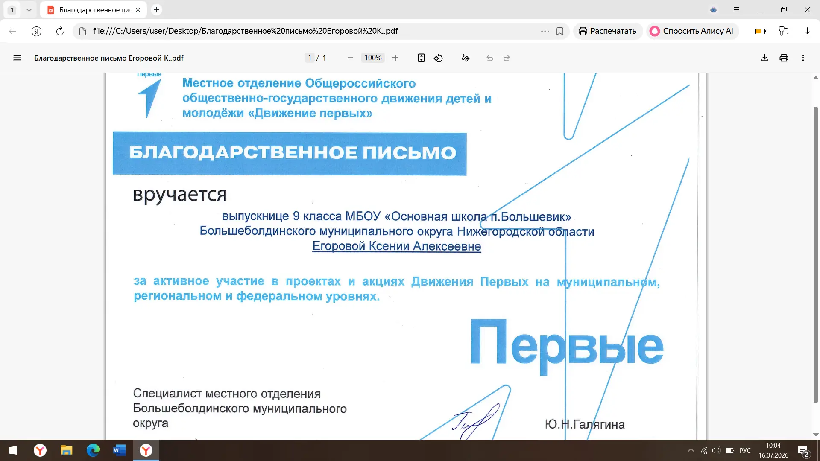Show hidden system tray icons

point(691,450)
